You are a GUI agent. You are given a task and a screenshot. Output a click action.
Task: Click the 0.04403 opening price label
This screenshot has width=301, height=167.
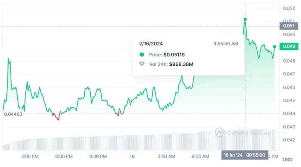click(x=13, y=114)
